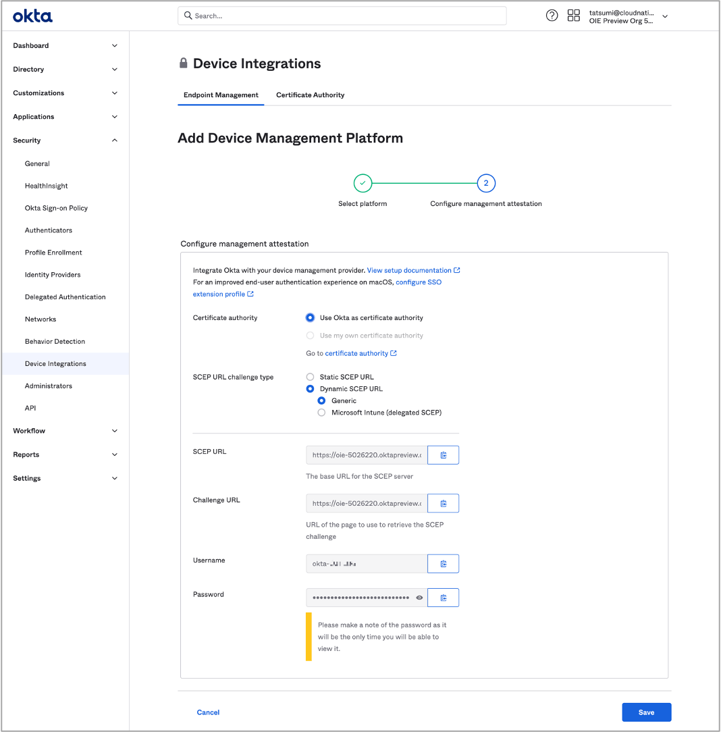Open Authenticators from the Security menu

point(49,230)
